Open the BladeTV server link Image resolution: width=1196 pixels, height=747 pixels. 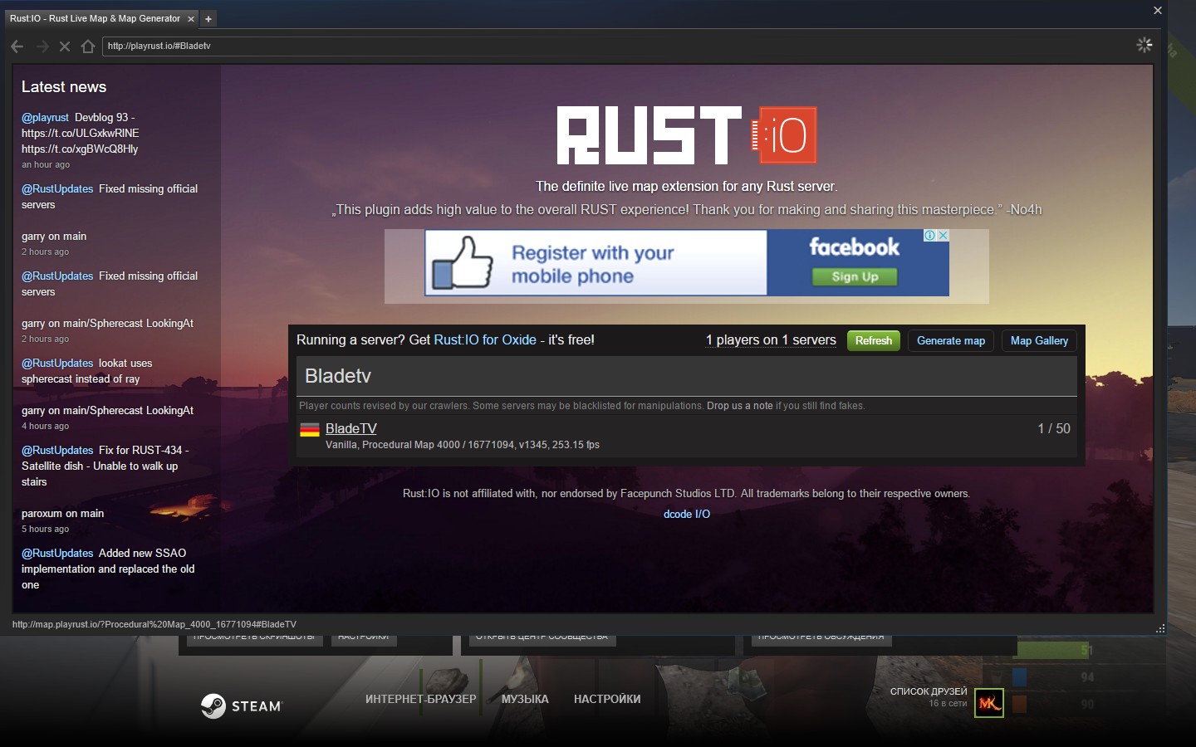tap(351, 428)
